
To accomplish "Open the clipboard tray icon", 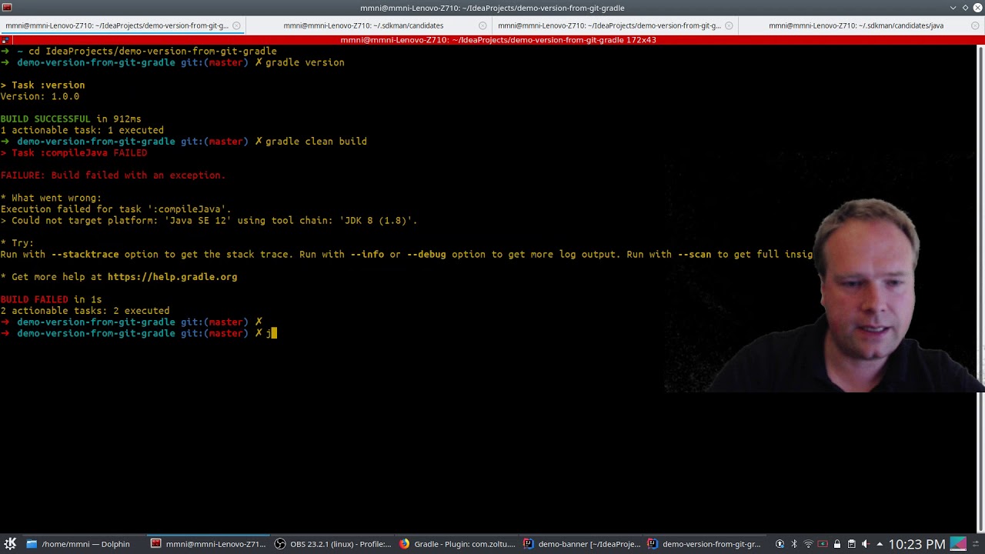I will (x=851, y=544).
